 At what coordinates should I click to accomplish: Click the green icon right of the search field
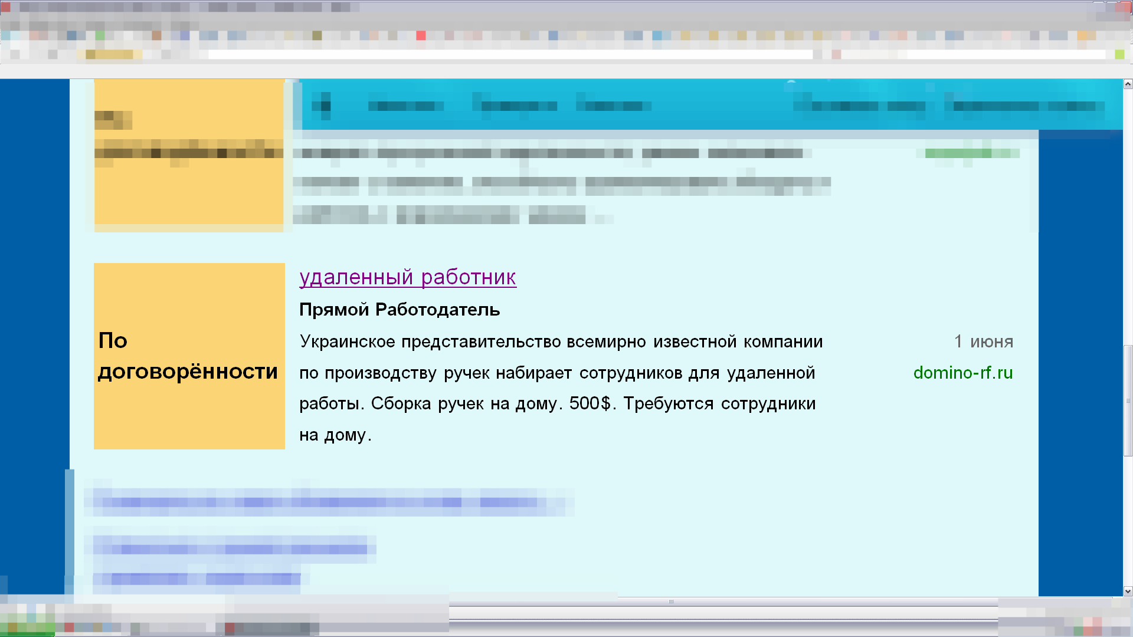1119,54
